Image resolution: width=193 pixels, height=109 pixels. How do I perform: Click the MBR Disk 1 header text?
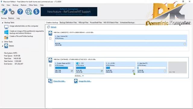tap(74, 32)
